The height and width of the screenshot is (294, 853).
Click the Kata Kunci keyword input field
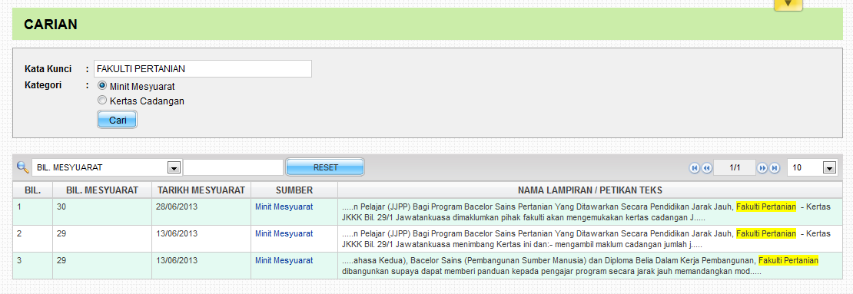click(x=203, y=68)
